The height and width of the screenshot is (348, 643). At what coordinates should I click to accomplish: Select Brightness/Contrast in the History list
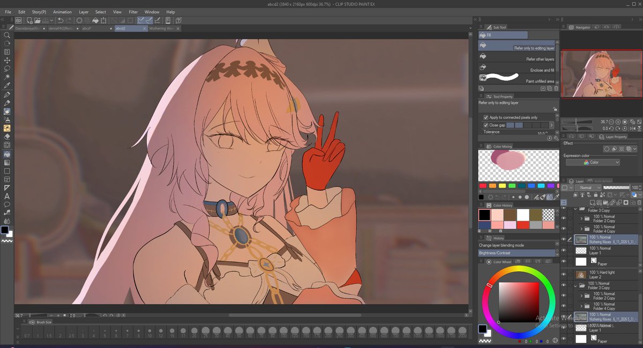[x=517, y=252]
